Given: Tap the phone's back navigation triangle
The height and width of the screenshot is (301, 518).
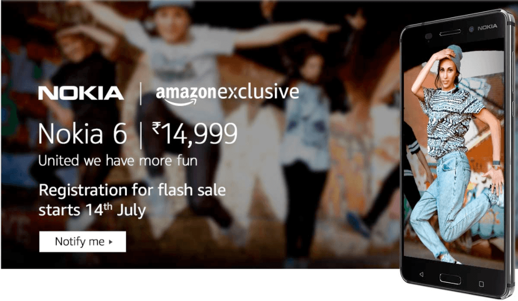Looking at the screenshot, I should [x=421, y=274].
